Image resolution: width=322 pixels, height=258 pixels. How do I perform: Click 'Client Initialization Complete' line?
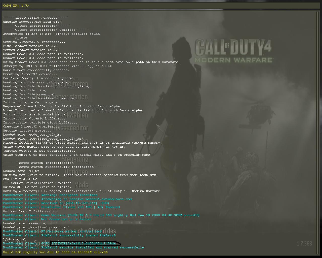45,30
